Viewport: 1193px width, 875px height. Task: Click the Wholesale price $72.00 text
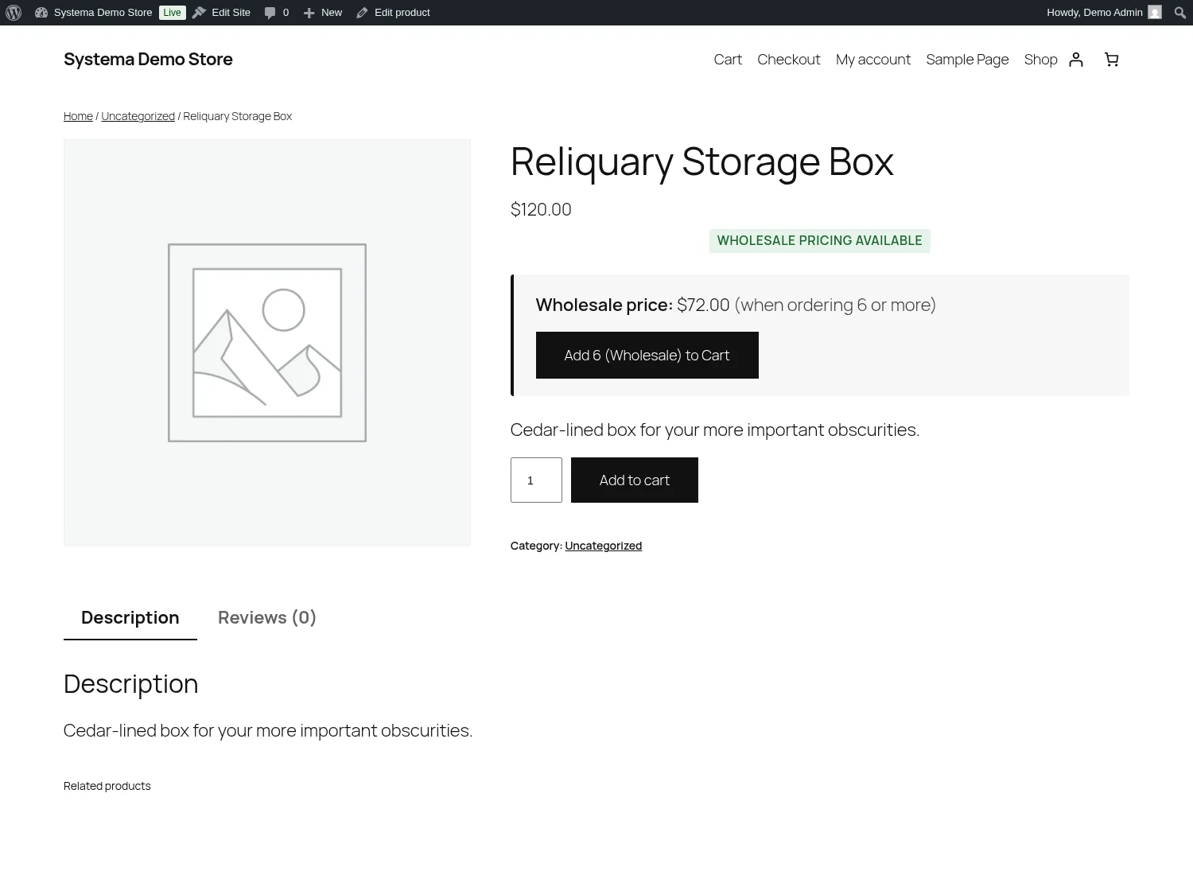(x=632, y=305)
